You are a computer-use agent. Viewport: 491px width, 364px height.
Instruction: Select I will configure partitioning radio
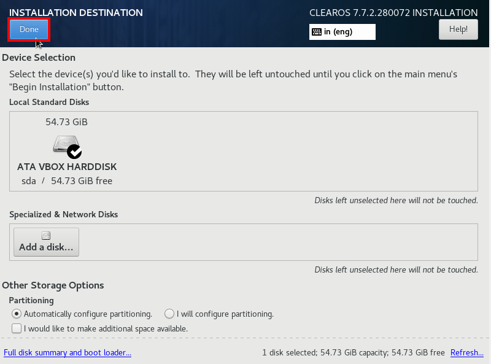[169, 314]
